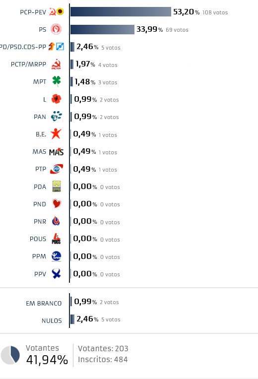Select the L red poppy icon
The width and height of the screenshot is (258, 379).
(x=57, y=99)
